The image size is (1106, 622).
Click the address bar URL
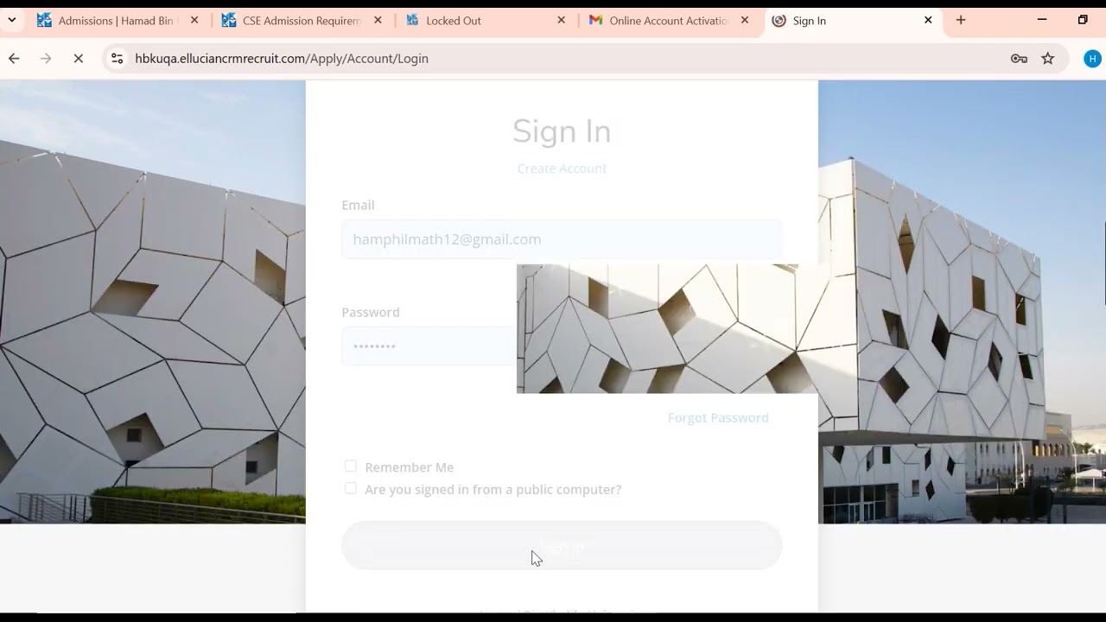point(282,58)
